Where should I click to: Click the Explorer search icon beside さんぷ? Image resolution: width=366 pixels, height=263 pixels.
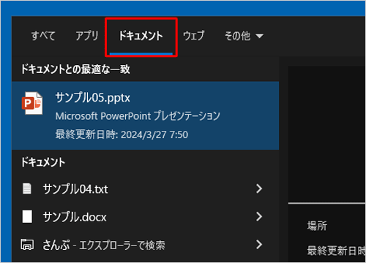coord(27,245)
